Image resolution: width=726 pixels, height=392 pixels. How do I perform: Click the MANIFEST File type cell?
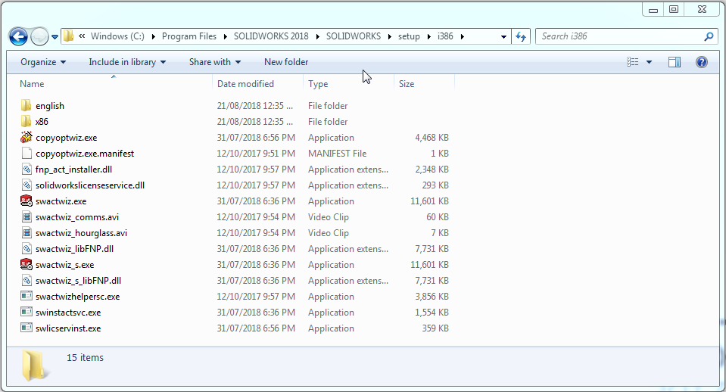coord(337,153)
